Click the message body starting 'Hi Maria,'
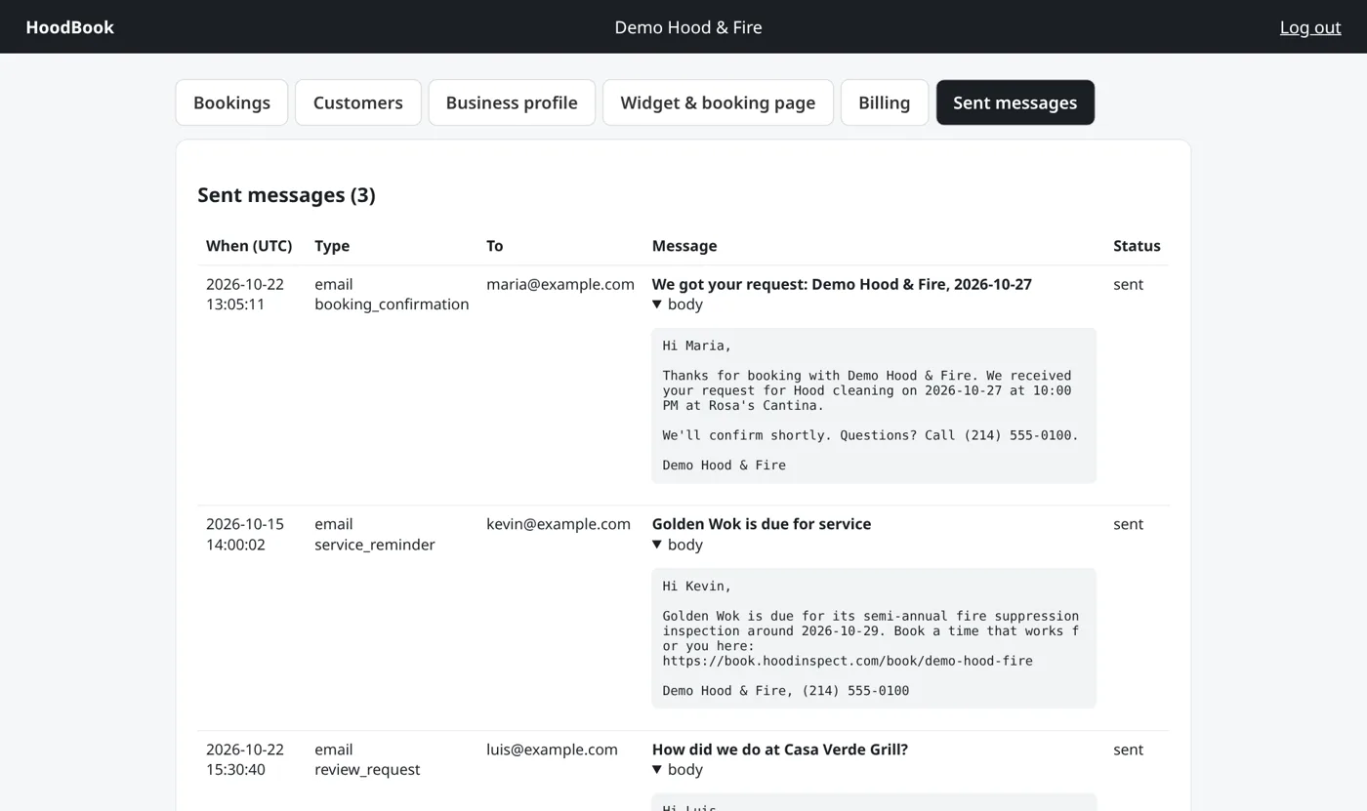This screenshot has width=1367, height=811. click(x=874, y=406)
